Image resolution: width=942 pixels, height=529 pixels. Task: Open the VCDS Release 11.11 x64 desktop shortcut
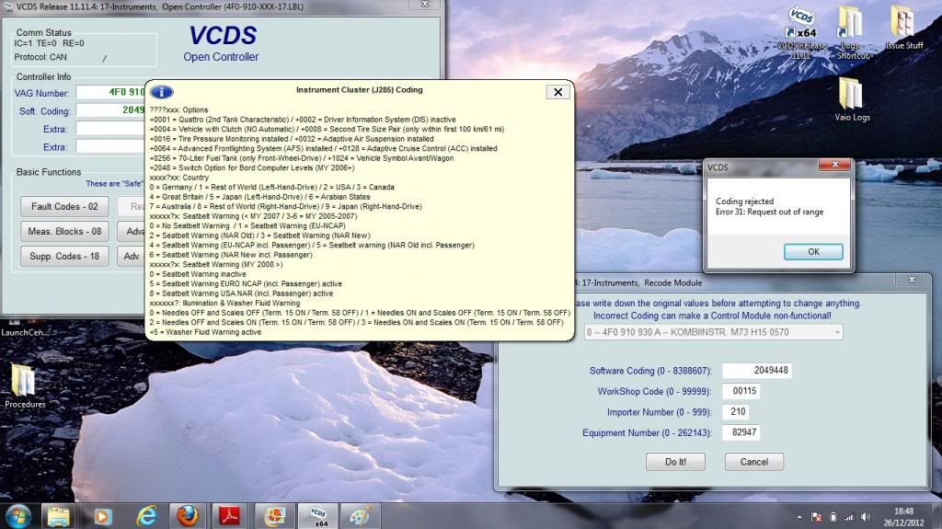pos(801,32)
